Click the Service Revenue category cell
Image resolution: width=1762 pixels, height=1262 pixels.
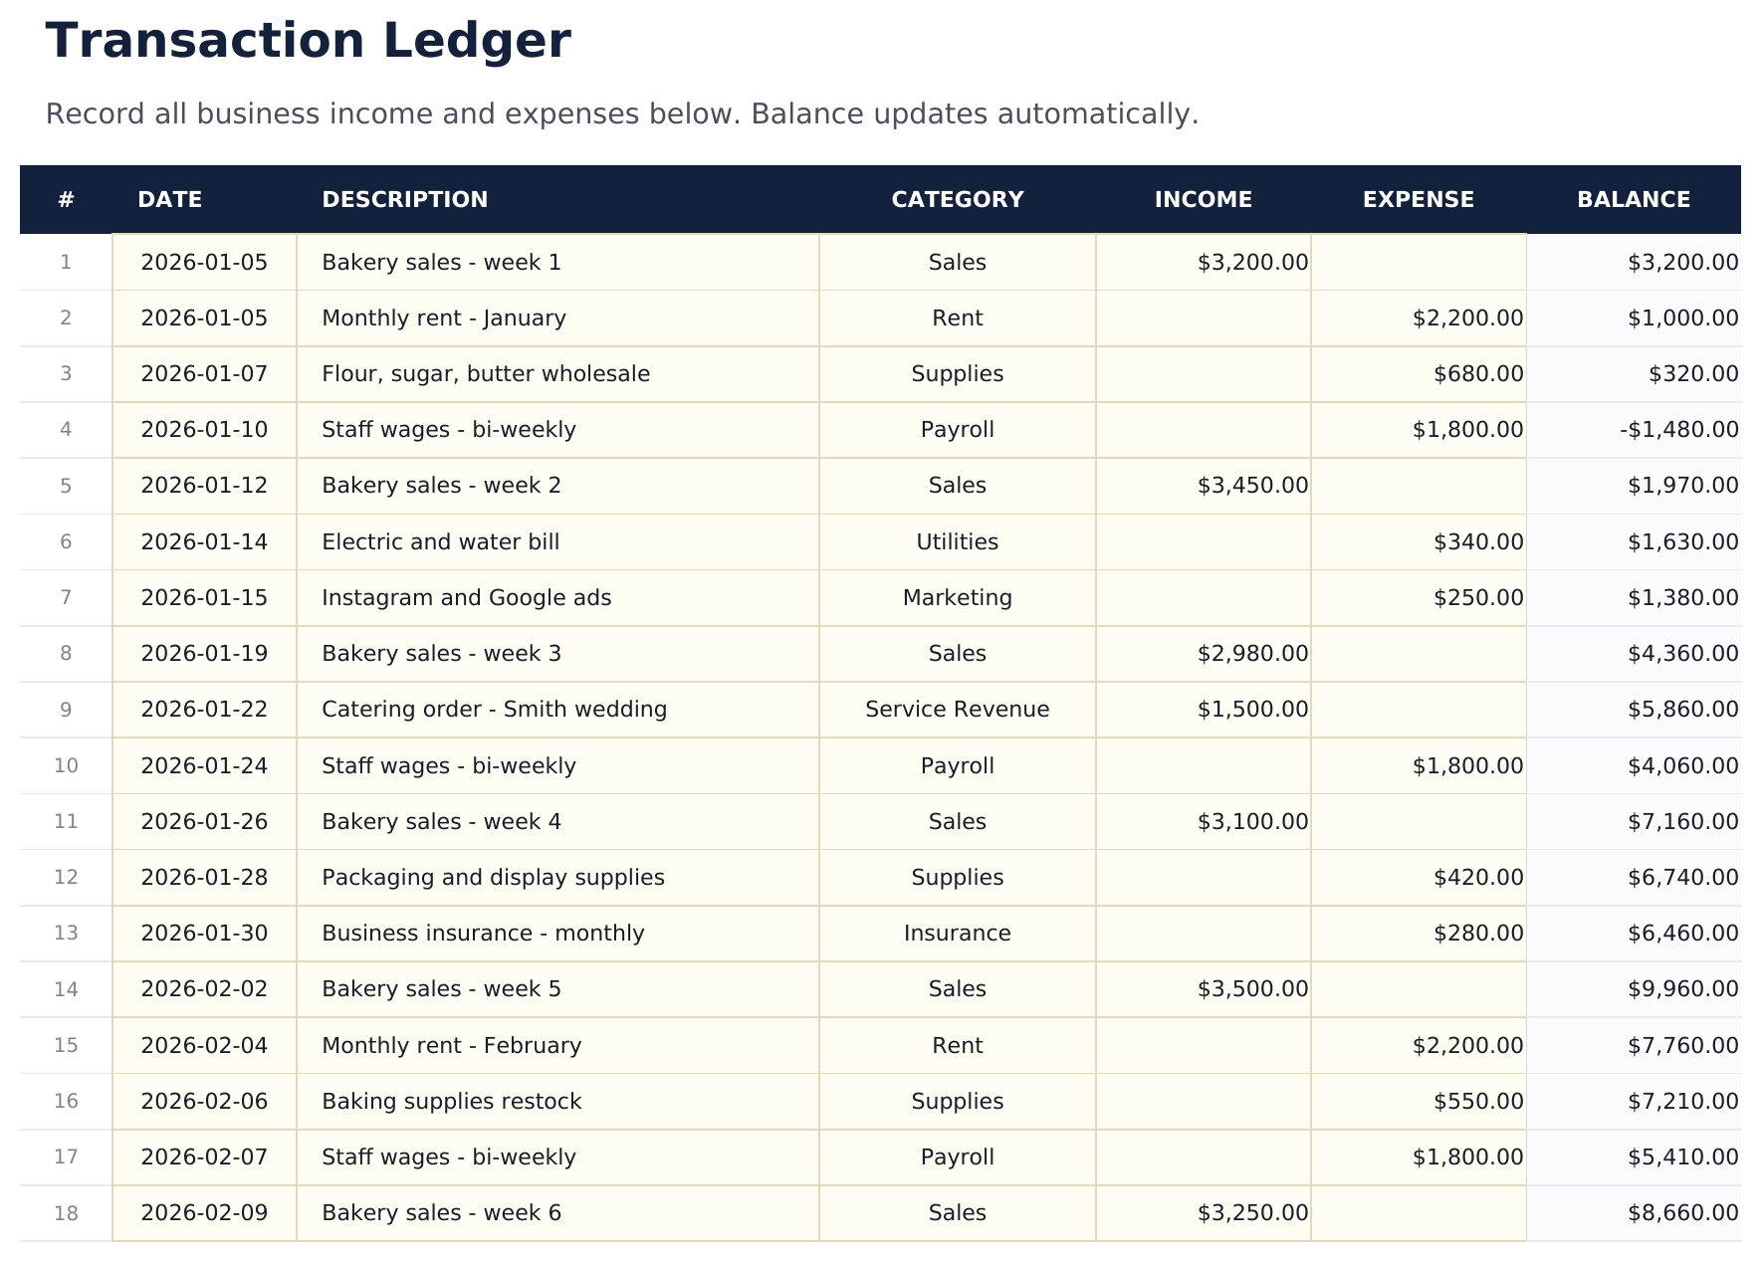(957, 710)
